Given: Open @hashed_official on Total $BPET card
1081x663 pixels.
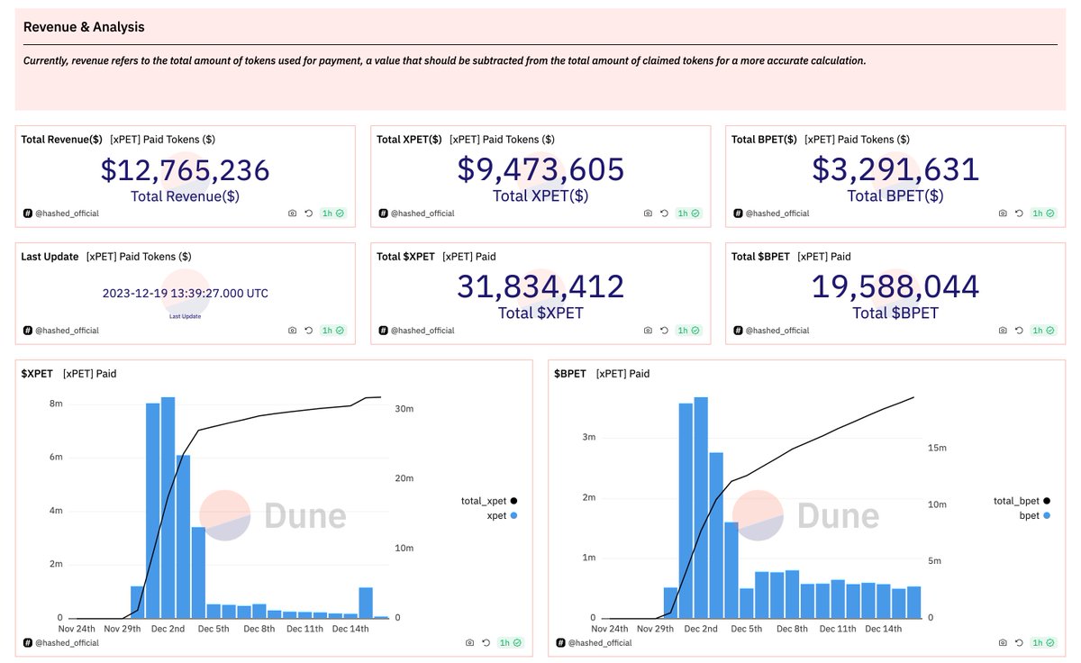Looking at the screenshot, I should (x=777, y=331).
